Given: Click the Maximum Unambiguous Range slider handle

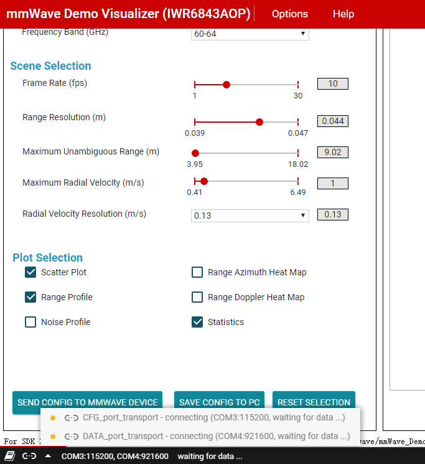Looking at the screenshot, I should [x=195, y=153].
